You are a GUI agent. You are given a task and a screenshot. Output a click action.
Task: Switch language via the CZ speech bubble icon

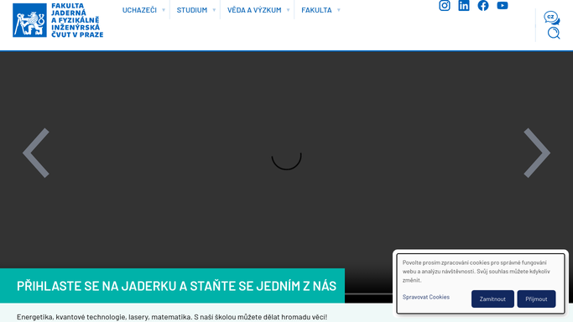(551, 18)
